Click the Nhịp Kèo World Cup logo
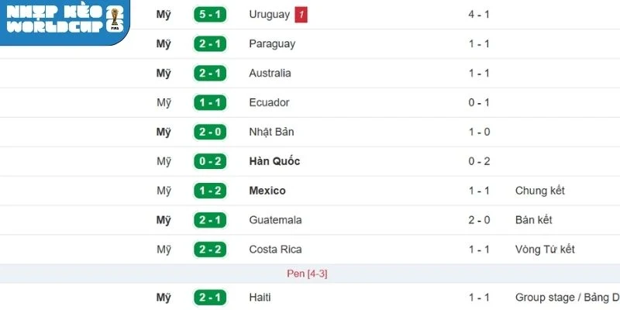The height and width of the screenshot is (310, 620). coord(64,21)
